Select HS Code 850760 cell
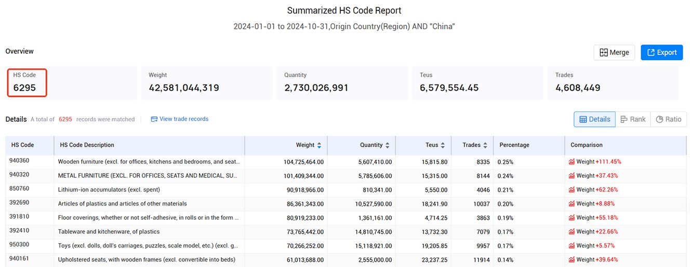 click(x=30, y=190)
